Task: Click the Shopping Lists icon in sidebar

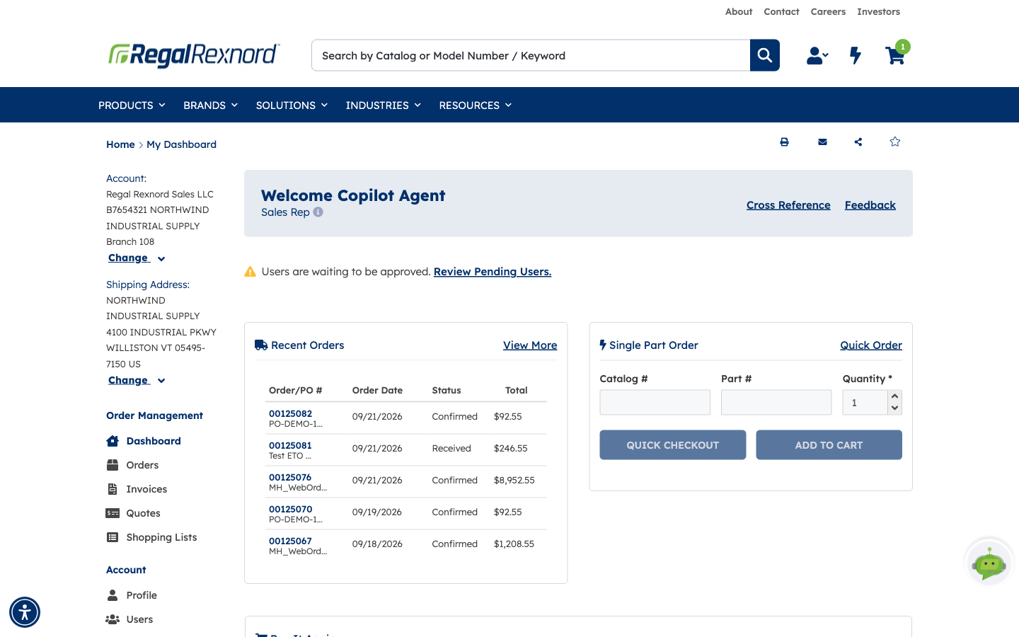Action: pyautogui.click(x=113, y=537)
